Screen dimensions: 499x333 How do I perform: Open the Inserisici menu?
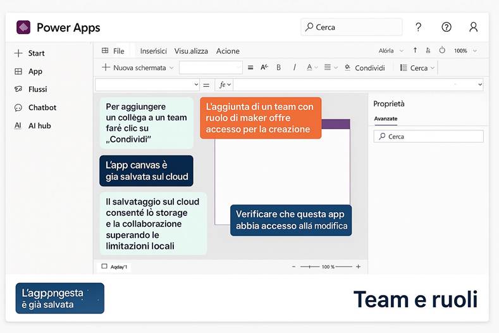tap(154, 51)
